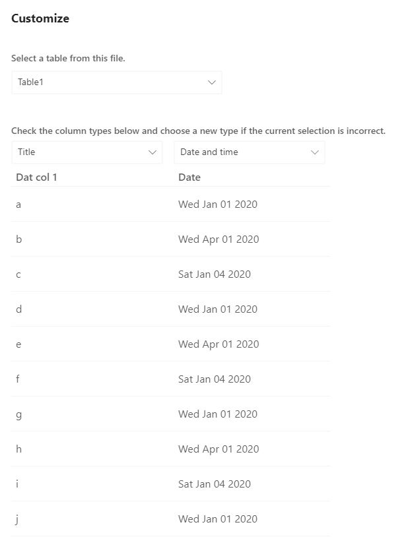
Task: Click the cell containing letter j
Action: coord(18,519)
